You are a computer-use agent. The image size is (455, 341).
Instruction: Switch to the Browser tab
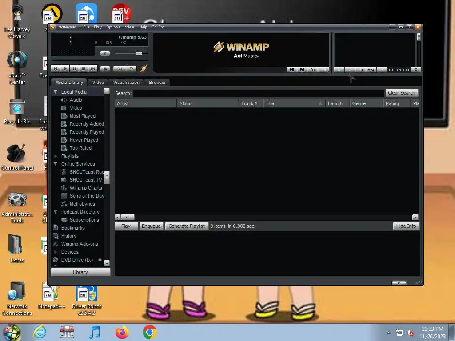click(157, 82)
